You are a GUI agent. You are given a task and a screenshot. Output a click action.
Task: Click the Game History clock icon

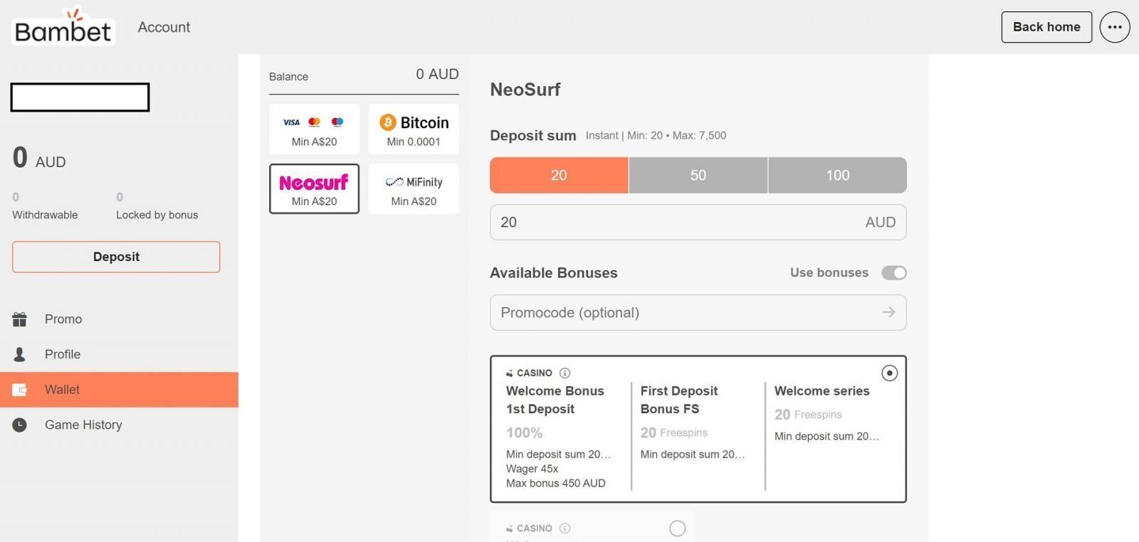(20, 425)
